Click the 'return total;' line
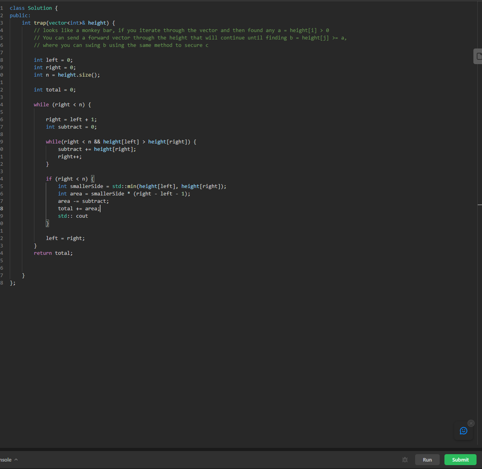 (x=53, y=253)
